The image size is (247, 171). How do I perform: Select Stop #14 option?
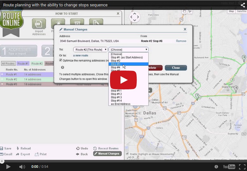click(128, 101)
